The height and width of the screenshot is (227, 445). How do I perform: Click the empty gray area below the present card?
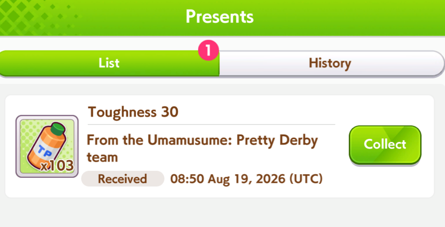219,213
